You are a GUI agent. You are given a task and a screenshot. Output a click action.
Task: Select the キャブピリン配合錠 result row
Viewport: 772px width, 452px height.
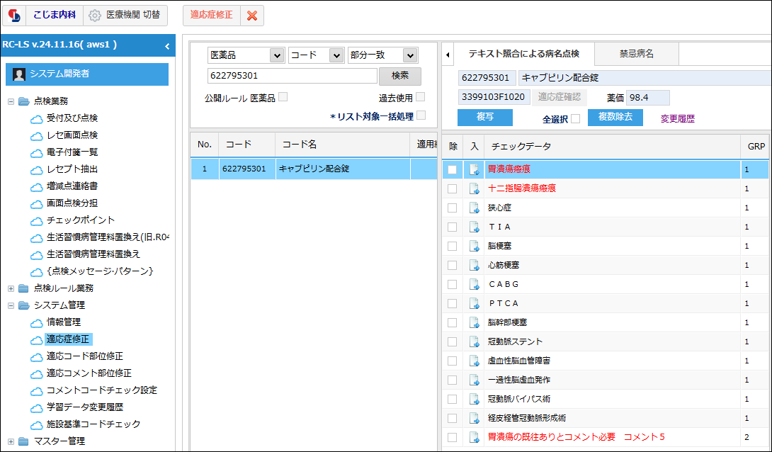pos(314,169)
